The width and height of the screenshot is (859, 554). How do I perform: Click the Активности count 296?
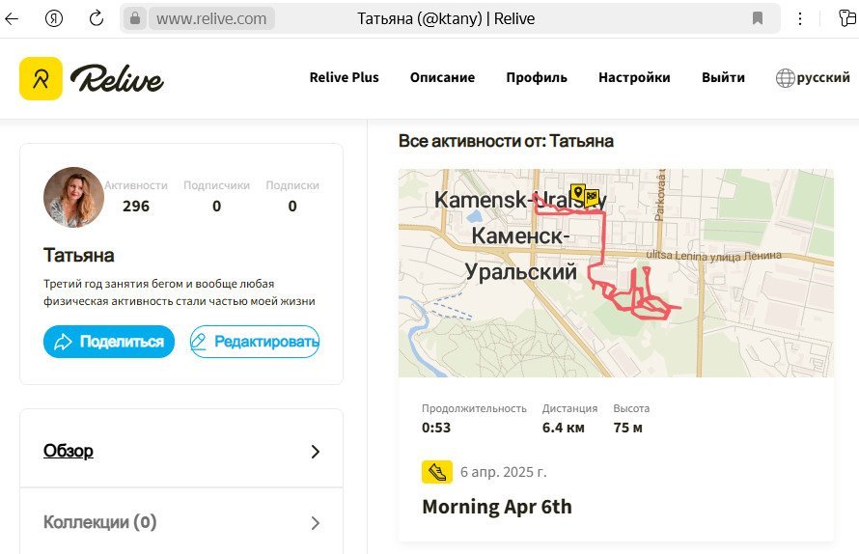136,206
